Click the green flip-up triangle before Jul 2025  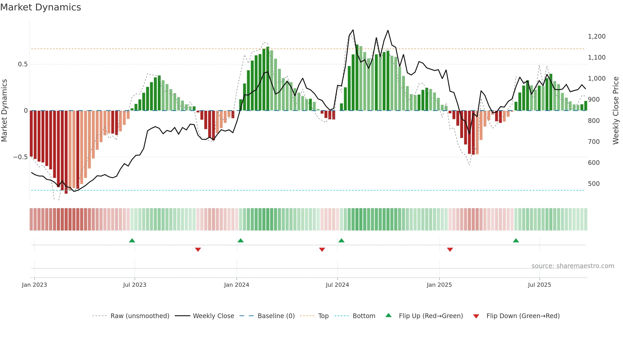point(516,240)
